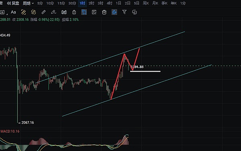The width and height of the screenshot is (241, 151).
Task: Choose the ruler measurement tool
Action: (44, 12)
